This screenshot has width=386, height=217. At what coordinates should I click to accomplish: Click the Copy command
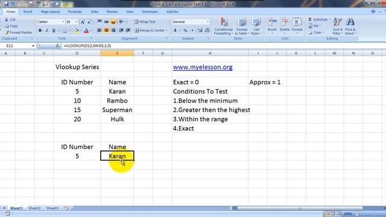click(x=11, y=26)
